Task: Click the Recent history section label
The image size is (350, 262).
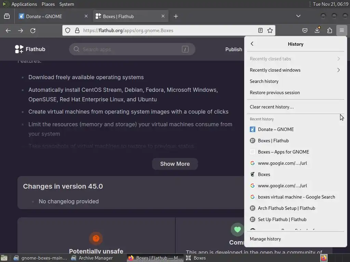Action: point(261,119)
